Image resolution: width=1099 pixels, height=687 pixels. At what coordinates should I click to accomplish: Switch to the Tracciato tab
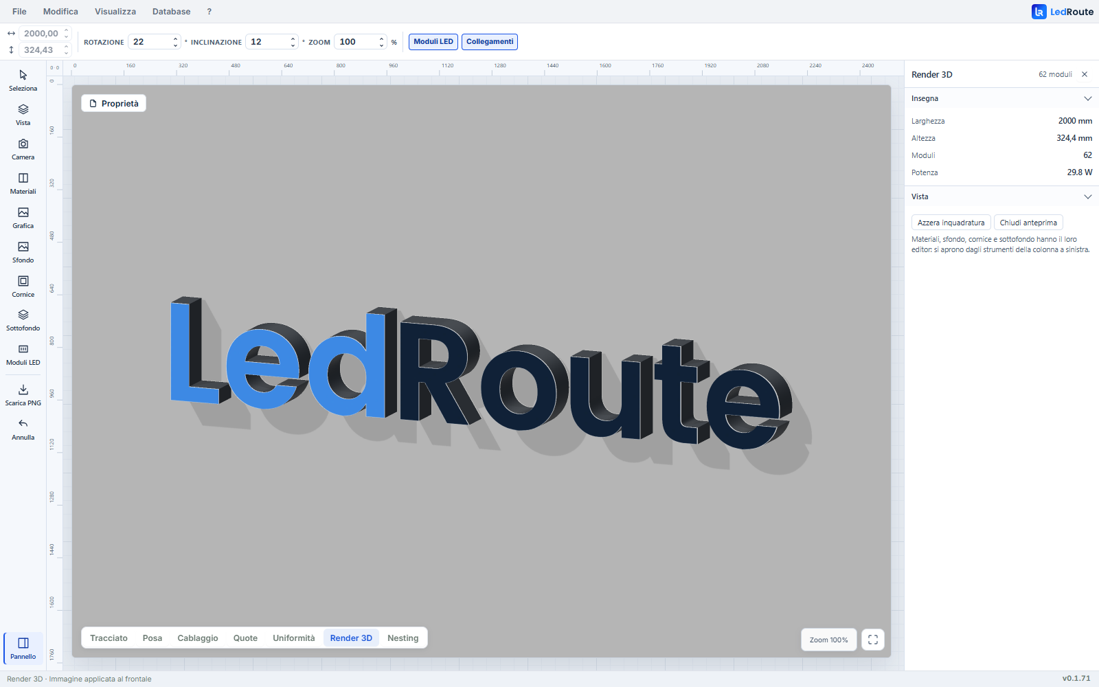[109, 638]
